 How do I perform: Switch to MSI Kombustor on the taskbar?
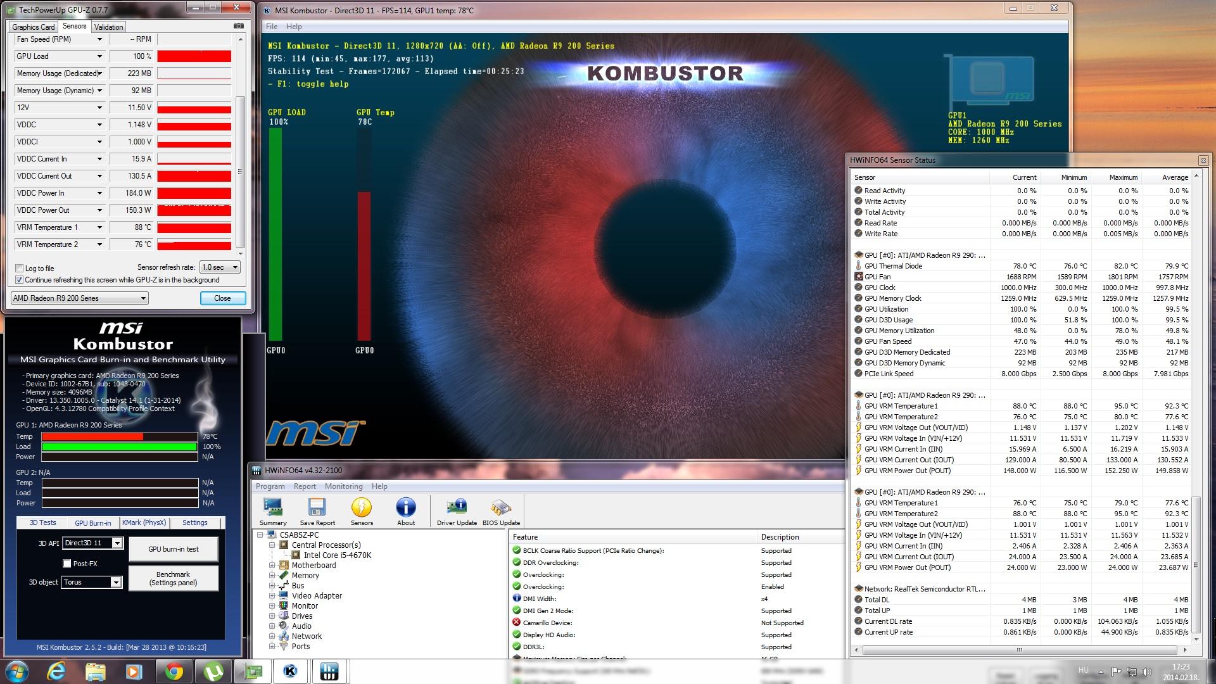click(x=291, y=671)
